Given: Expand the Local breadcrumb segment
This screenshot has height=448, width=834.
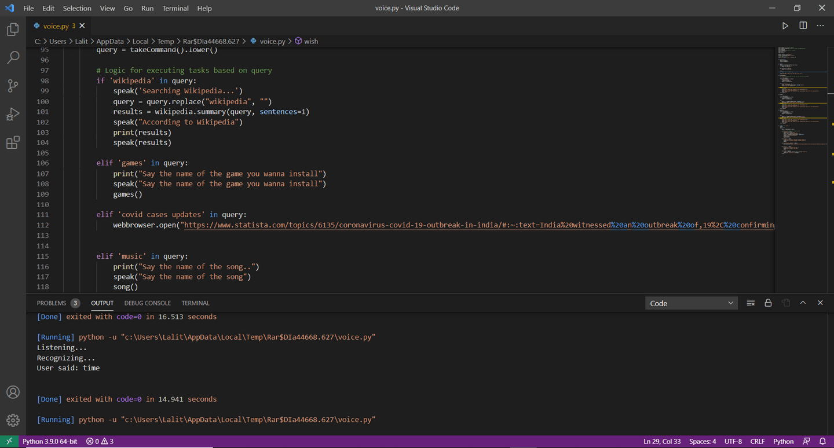Looking at the screenshot, I should click(x=140, y=41).
